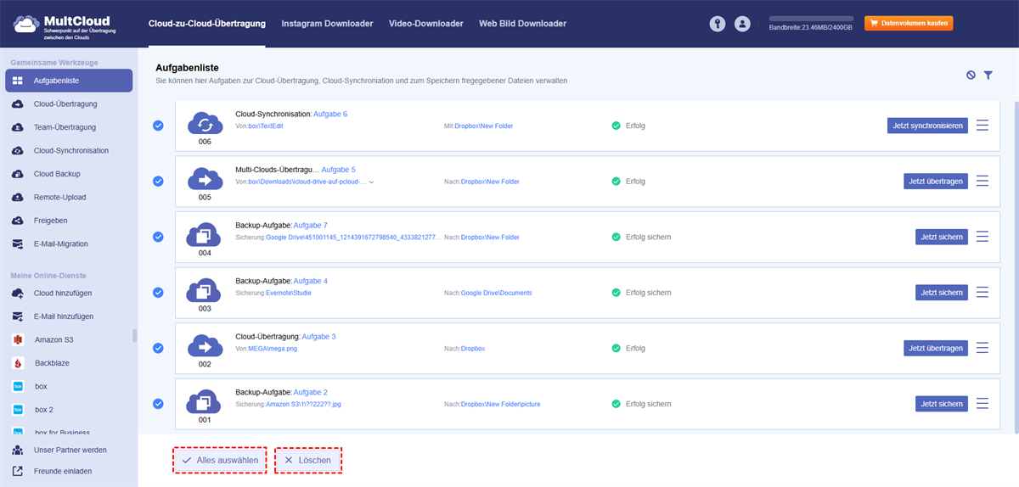Image resolution: width=1019 pixels, height=487 pixels.
Task: Deselect the checkbox for task 001
Action: (158, 404)
